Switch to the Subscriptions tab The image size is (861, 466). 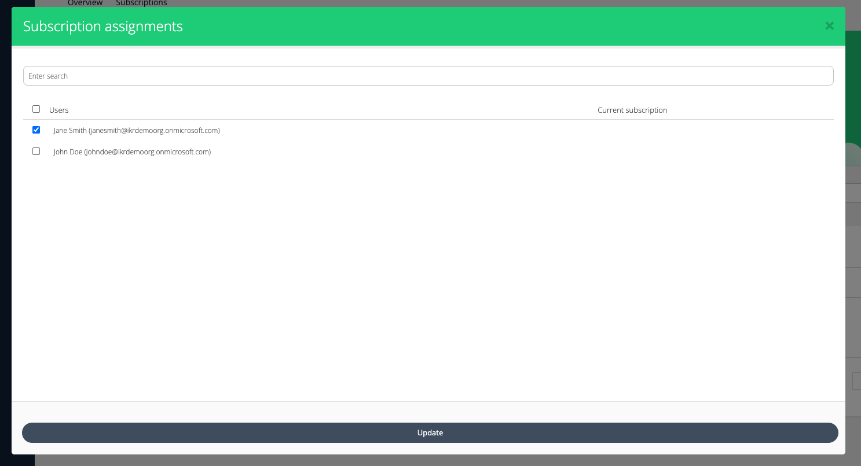tap(141, 3)
